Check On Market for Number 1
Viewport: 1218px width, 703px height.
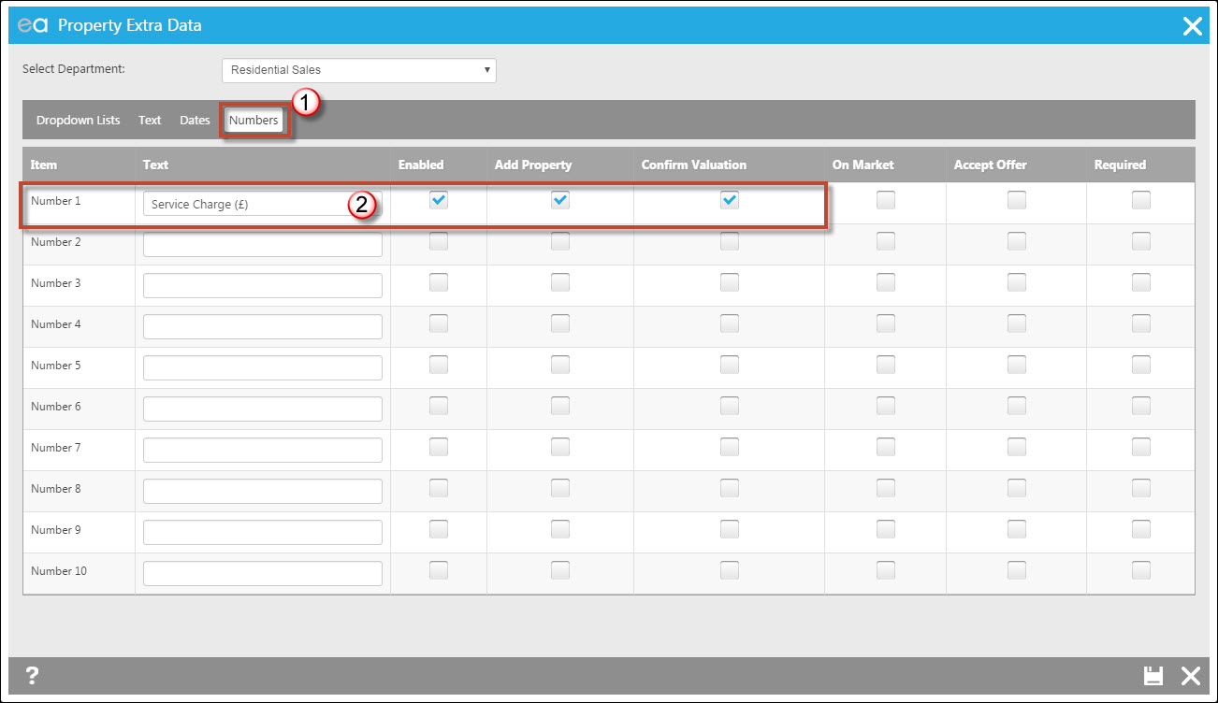tap(886, 200)
